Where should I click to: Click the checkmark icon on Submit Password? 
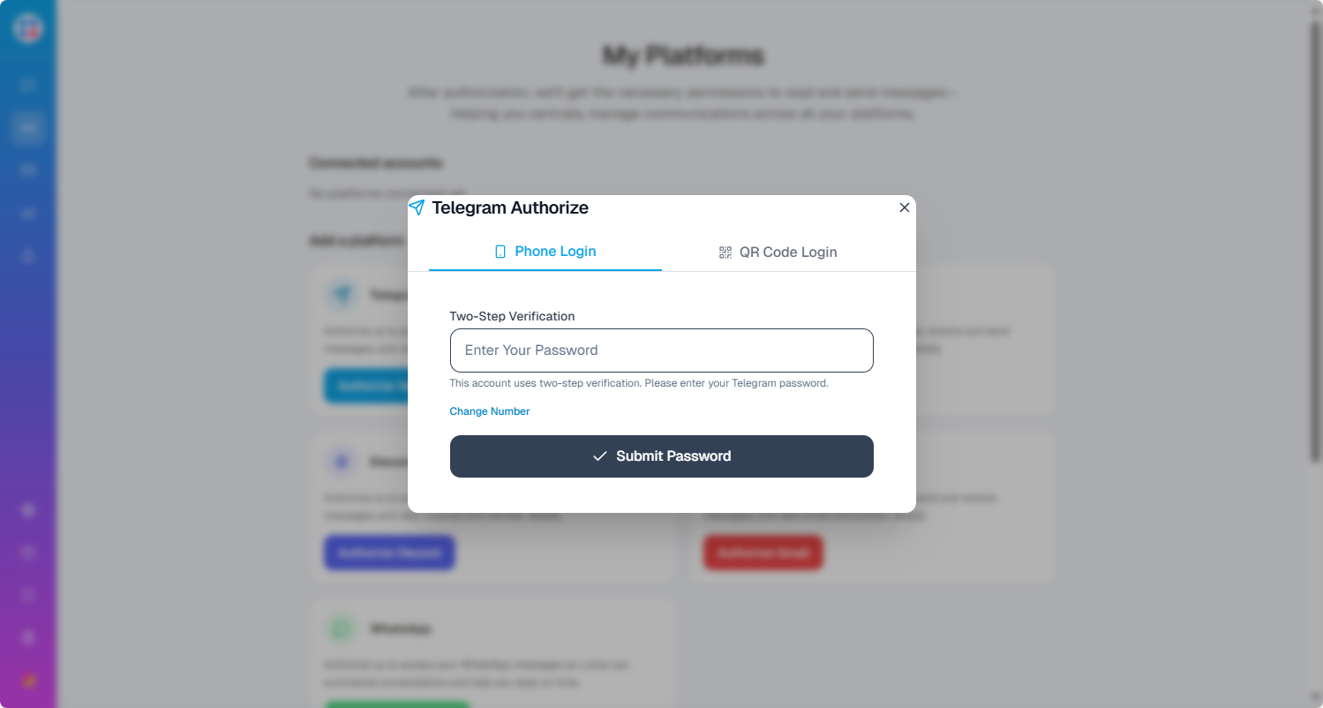click(x=600, y=456)
